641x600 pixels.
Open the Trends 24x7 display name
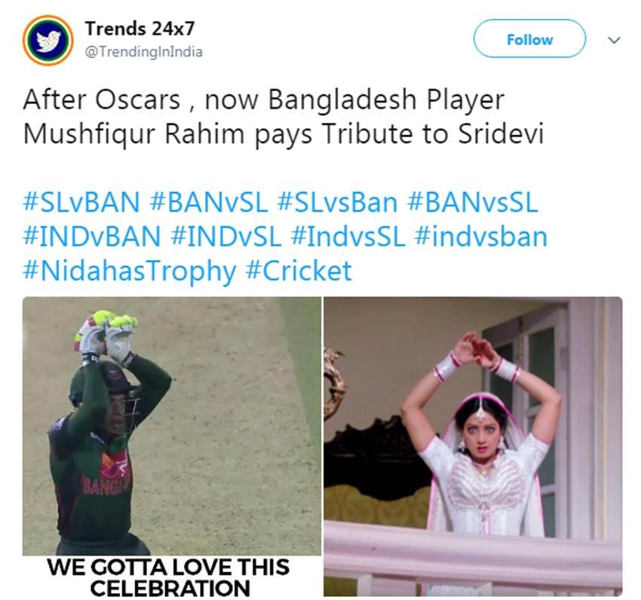(140, 28)
